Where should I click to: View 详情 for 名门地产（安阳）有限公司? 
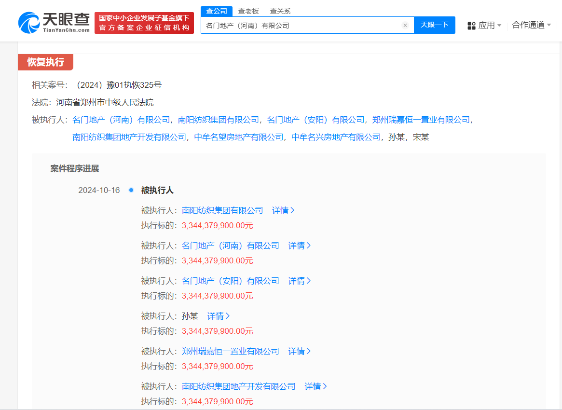(299, 281)
